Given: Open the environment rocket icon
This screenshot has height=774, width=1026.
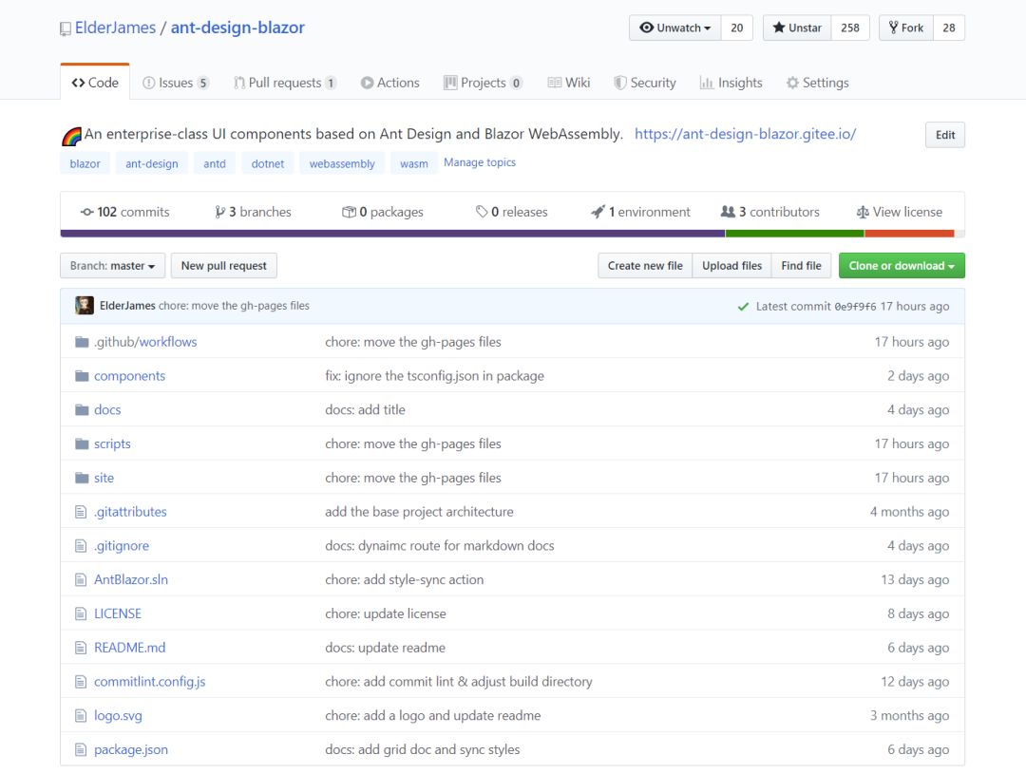Looking at the screenshot, I should tap(598, 211).
